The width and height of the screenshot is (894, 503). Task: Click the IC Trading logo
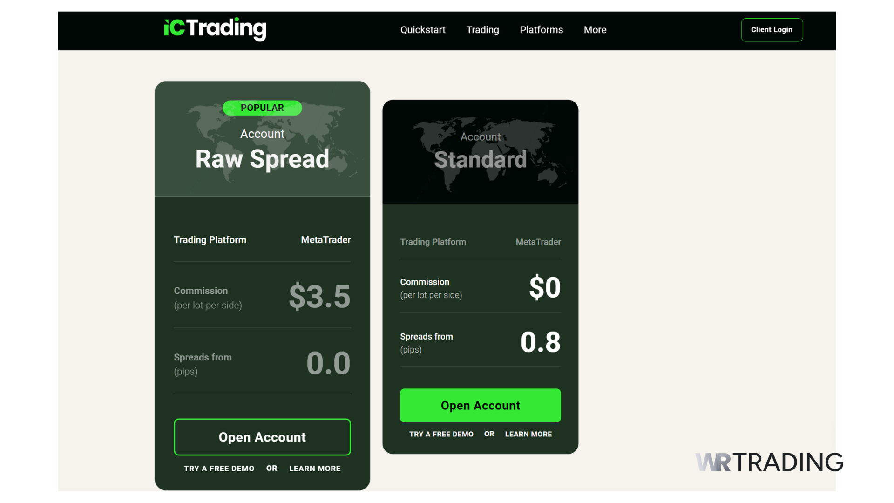click(215, 29)
